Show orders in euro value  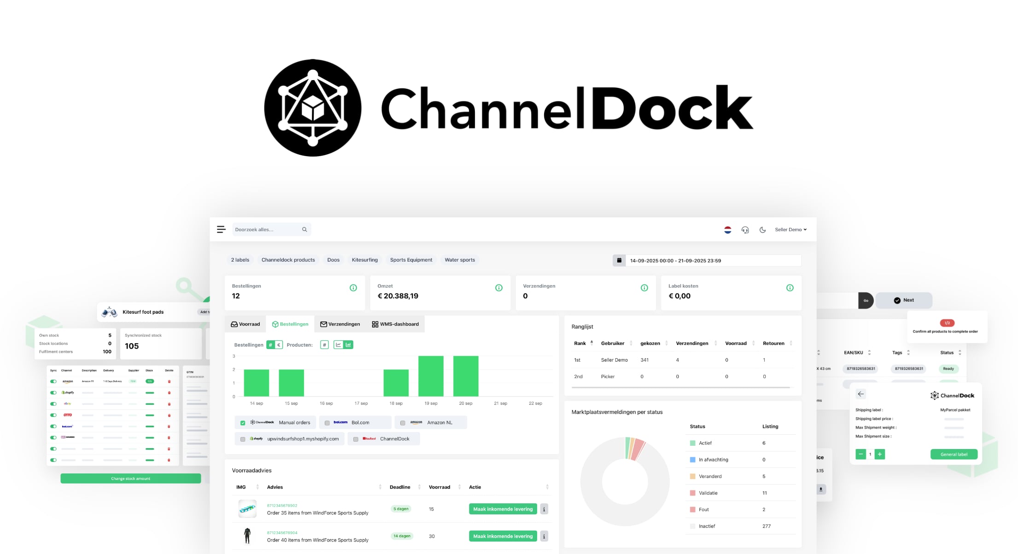coord(279,344)
